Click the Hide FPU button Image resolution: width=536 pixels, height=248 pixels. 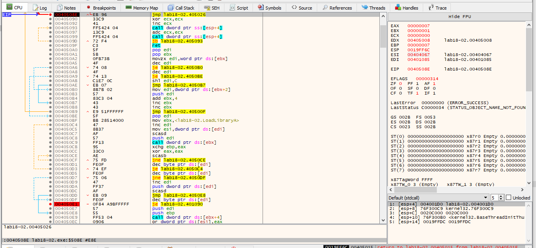[x=459, y=16]
